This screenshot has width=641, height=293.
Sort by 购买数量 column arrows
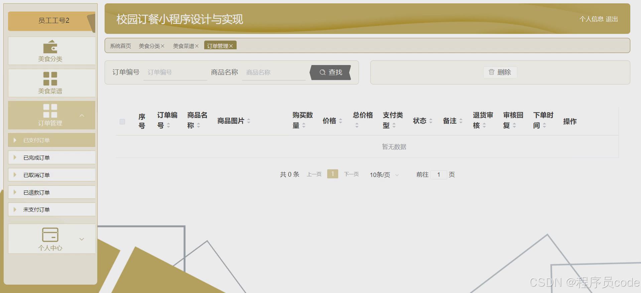pos(304,125)
